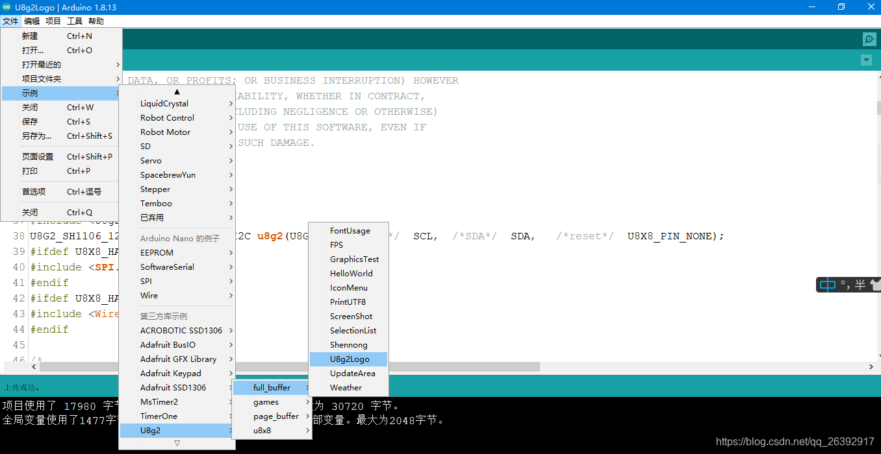Open the 文件 menu
Viewport: 881px width, 454px height.
10,21
